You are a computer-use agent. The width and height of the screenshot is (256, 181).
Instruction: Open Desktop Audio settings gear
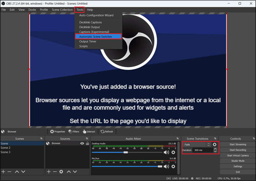(173, 152)
